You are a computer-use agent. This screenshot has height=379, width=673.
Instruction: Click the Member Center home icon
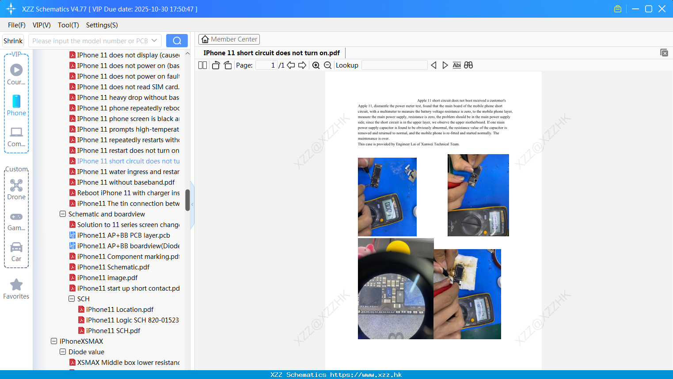click(205, 39)
